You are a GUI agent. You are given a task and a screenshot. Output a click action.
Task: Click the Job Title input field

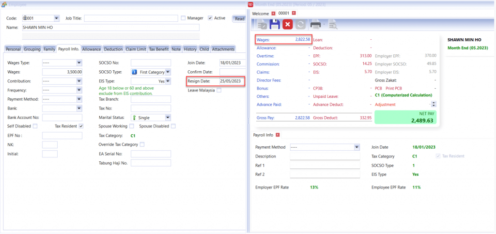pyautogui.click(x=131, y=18)
